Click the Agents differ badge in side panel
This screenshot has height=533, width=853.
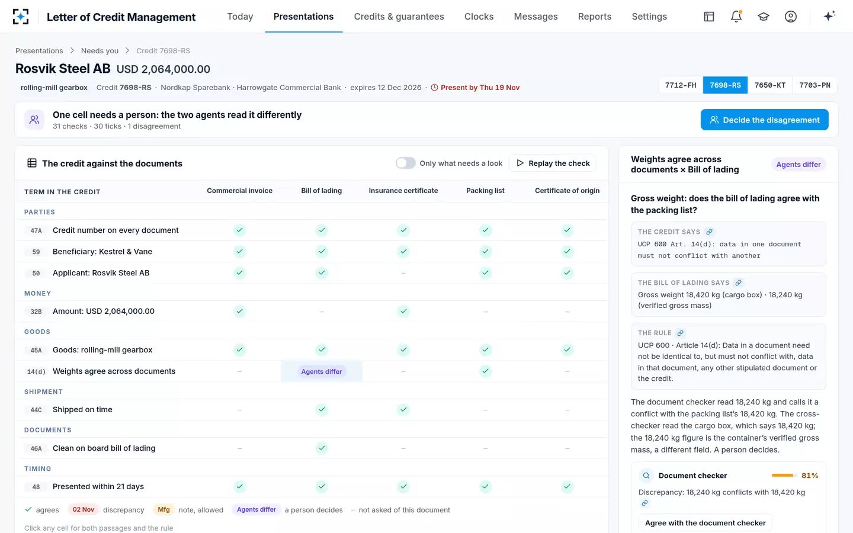coord(799,165)
